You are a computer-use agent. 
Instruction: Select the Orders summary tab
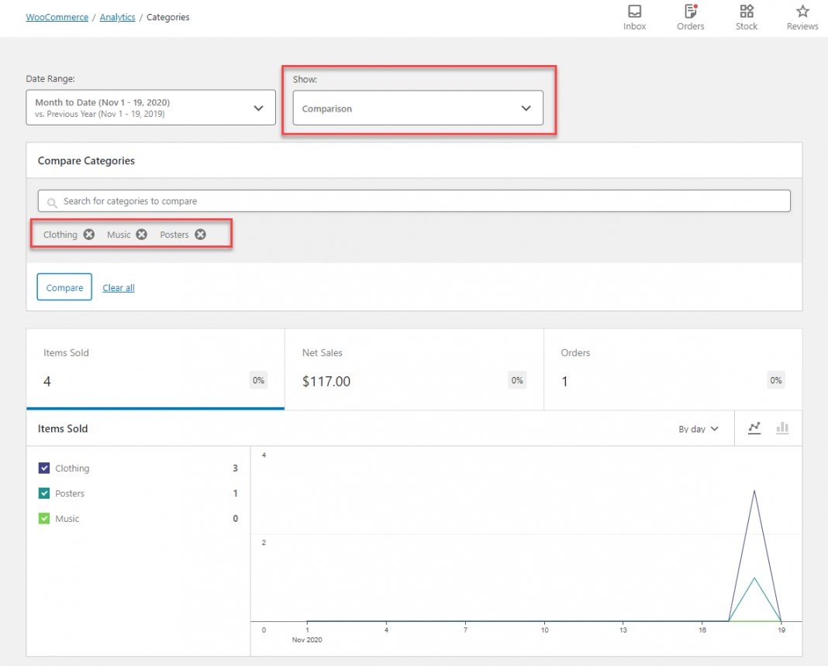pyautogui.click(x=673, y=369)
